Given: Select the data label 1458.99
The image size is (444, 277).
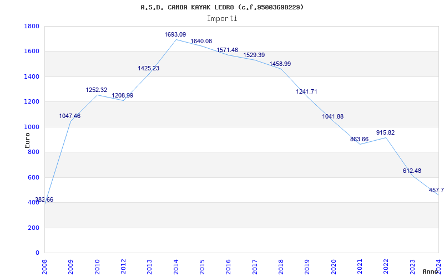Looking at the screenshot, I should point(280,64).
